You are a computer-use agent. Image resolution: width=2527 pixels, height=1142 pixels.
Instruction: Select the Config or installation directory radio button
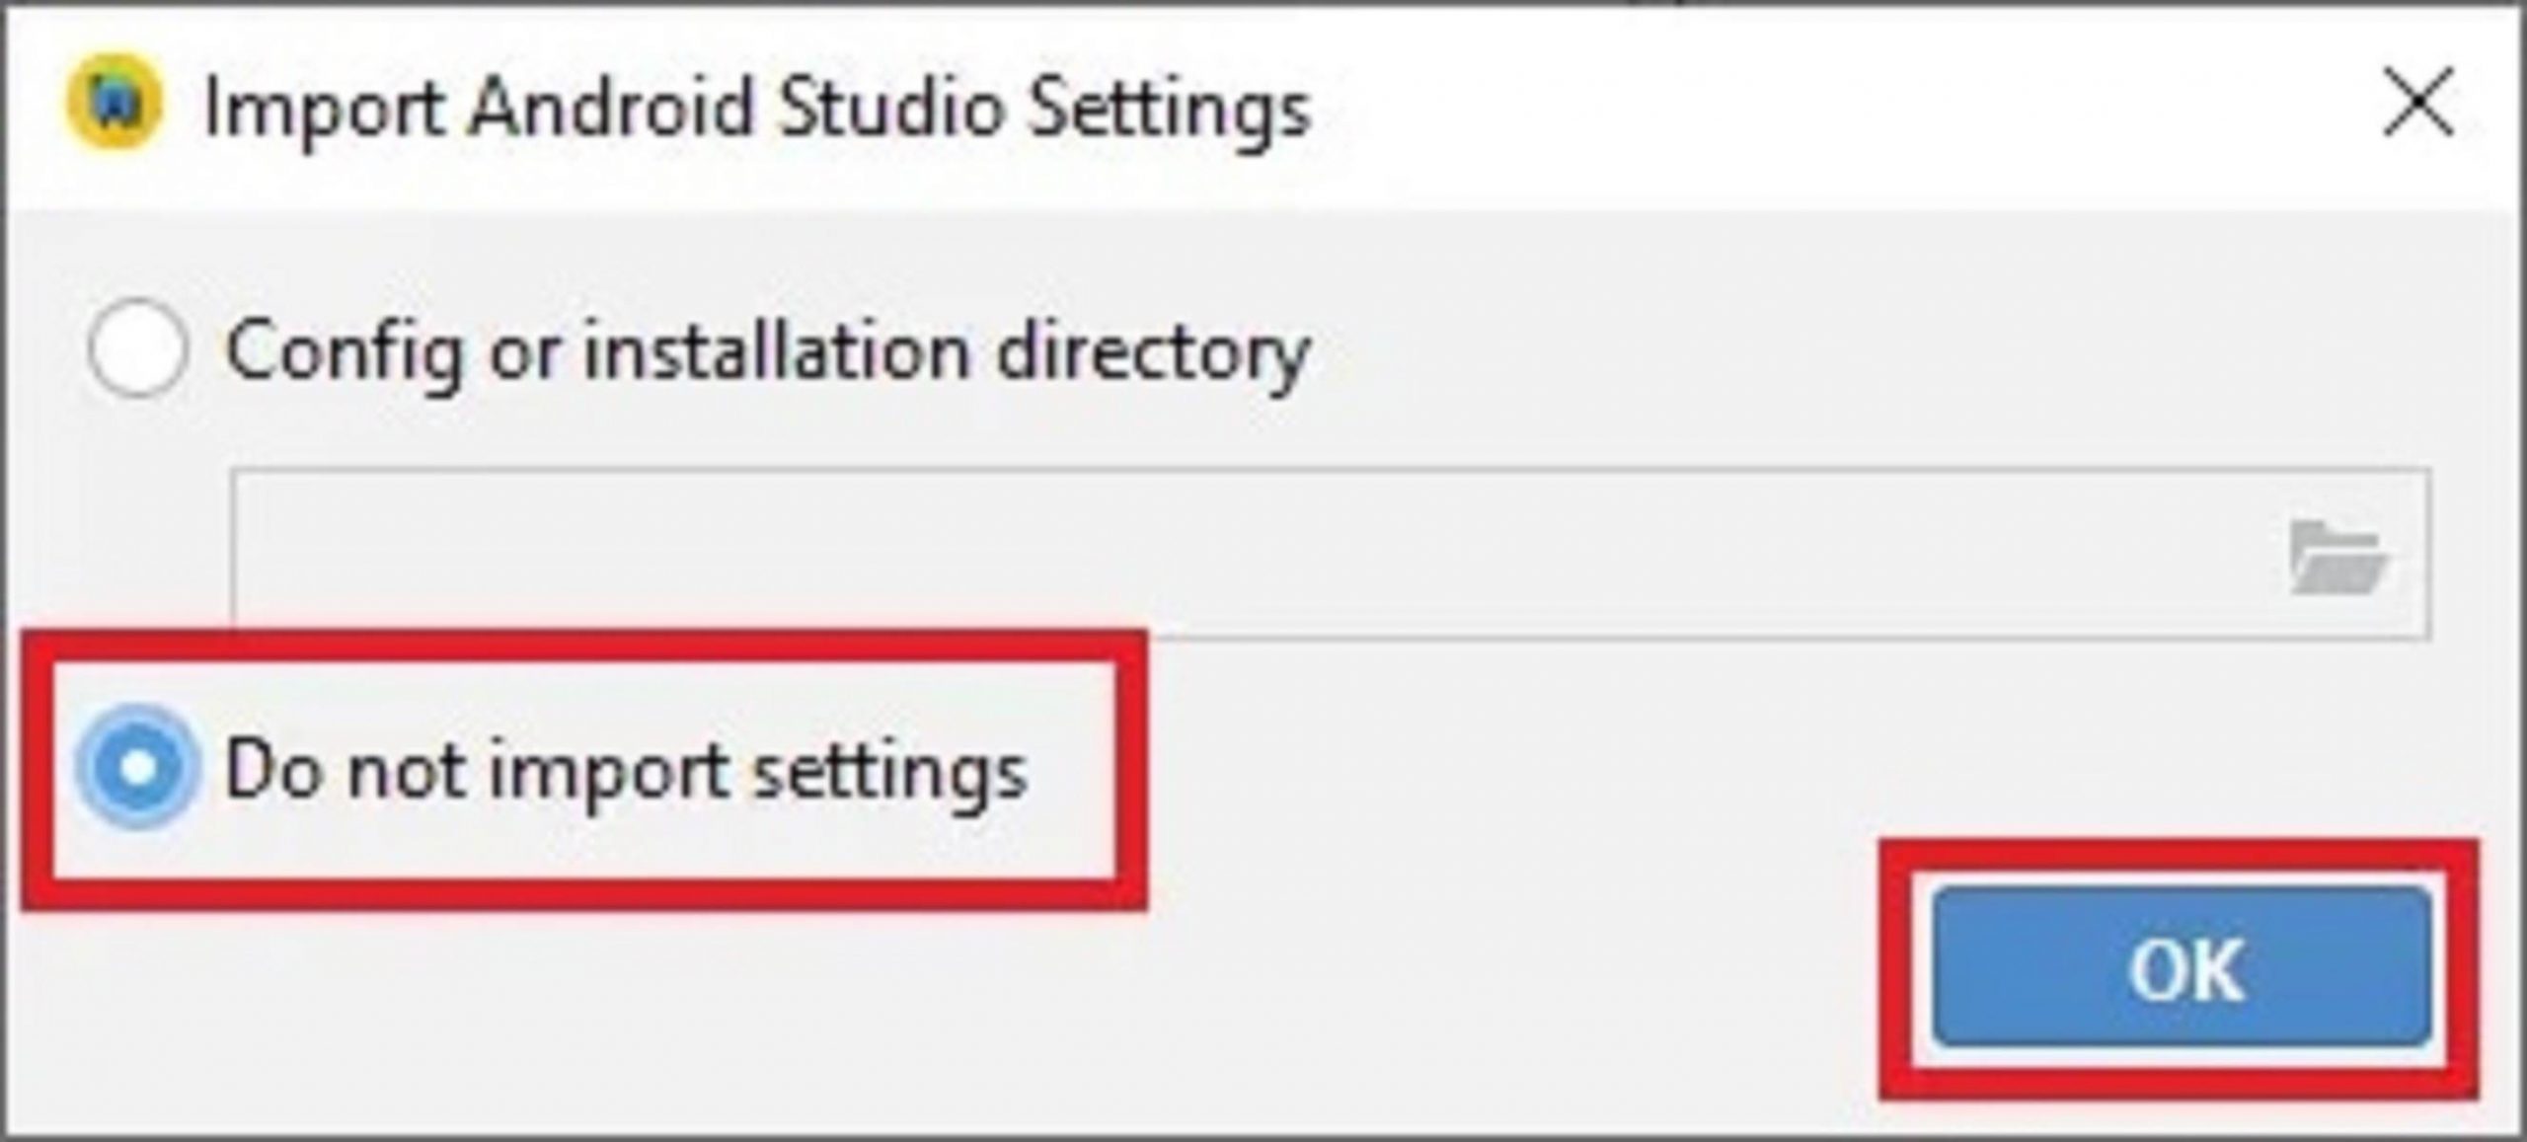pos(136,348)
